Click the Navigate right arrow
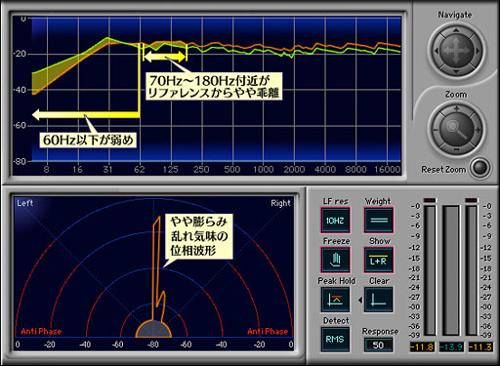This screenshot has width=500, height=366. pyautogui.click(x=477, y=51)
